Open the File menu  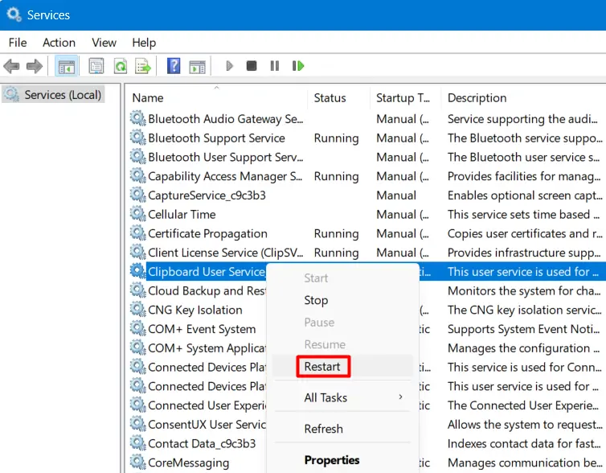pos(18,43)
